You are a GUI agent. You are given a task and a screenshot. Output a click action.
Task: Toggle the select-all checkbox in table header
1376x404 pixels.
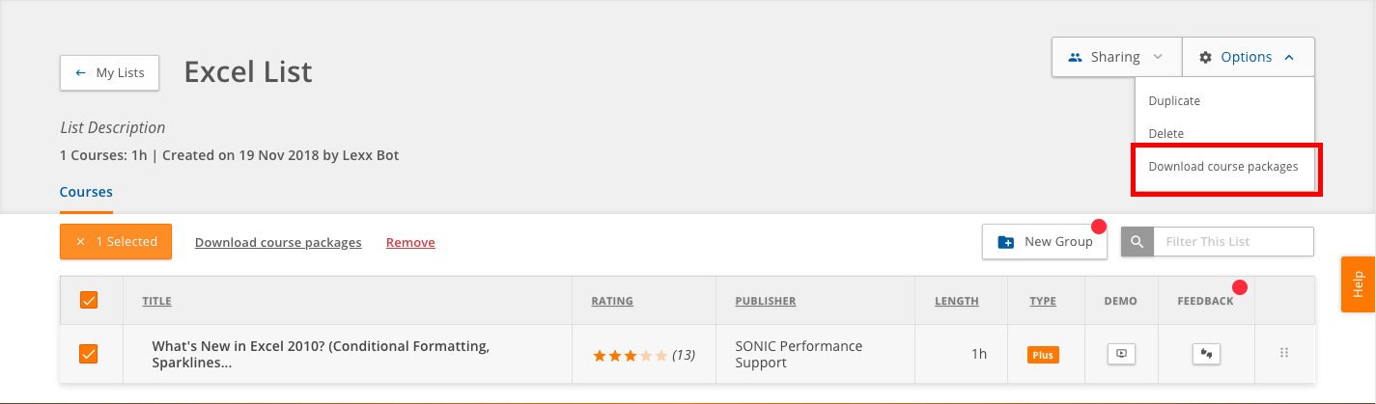[x=89, y=300]
